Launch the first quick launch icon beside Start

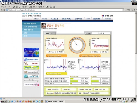pos(9,101)
